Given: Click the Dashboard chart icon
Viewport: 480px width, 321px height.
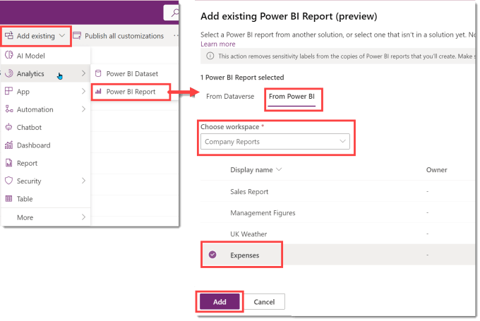Looking at the screenshot, I should click(9, 145).
